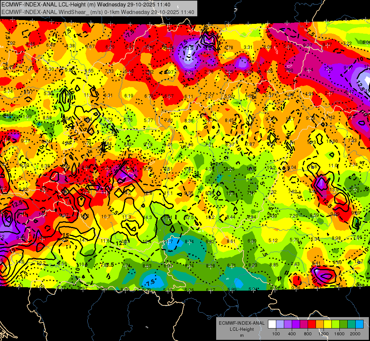370x341 pixels.
Task: Click the wind shear value 6.31
Action: (x=108, y=95)
